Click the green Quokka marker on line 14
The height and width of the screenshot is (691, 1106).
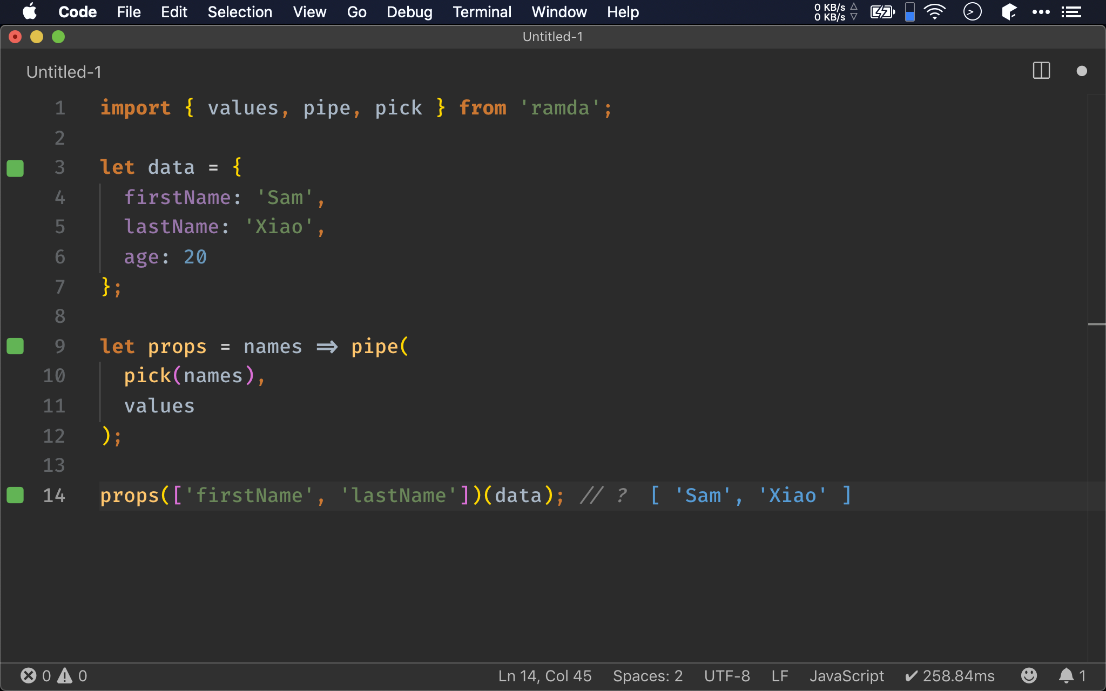click(x=15, y=495)
